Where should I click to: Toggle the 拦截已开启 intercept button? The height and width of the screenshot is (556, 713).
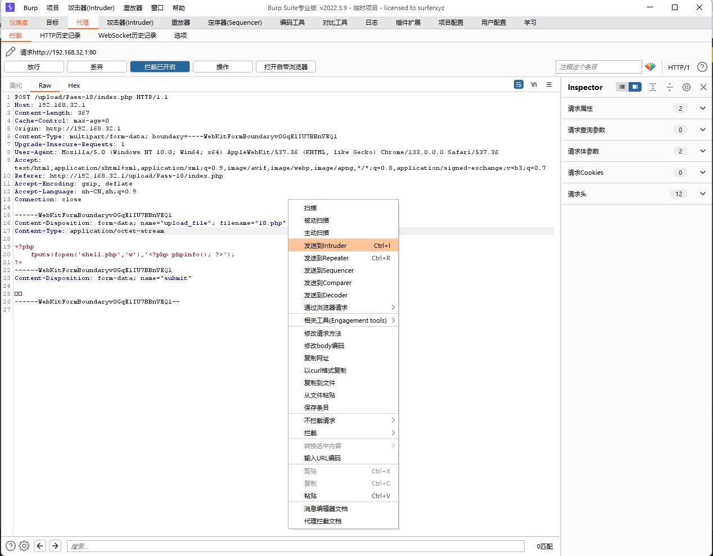(160, 67)
